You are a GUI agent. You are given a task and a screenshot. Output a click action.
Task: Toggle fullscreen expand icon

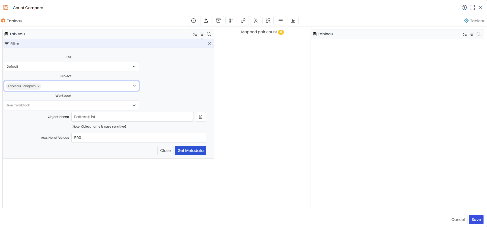472,7
